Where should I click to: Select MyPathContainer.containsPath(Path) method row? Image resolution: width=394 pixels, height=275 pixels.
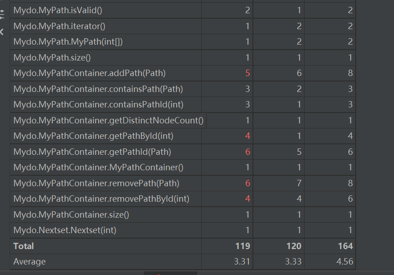tap(183, 89)
